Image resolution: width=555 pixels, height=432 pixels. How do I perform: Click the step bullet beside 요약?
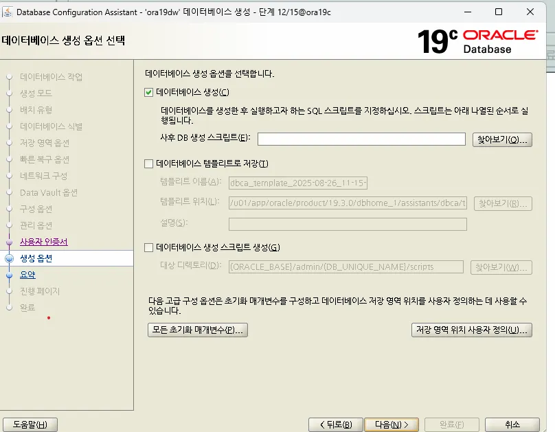tap(9, 275)
